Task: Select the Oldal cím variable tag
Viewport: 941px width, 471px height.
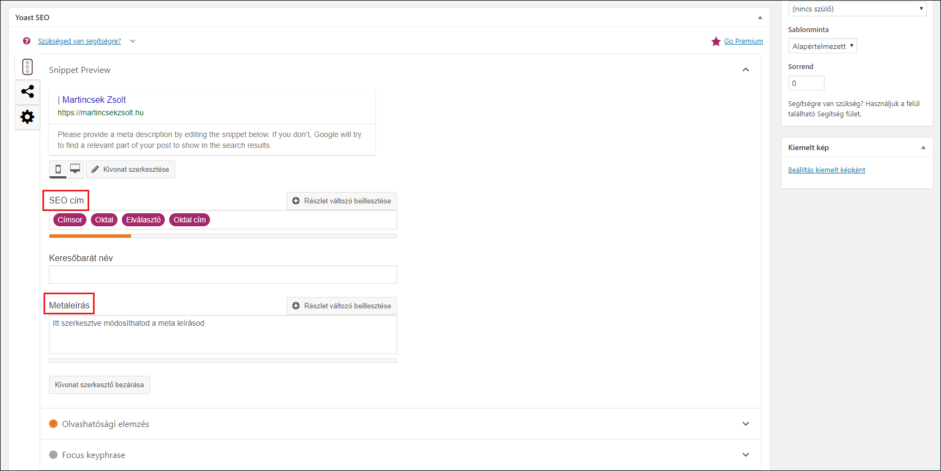Action: pyautogui.click(x=189, y=220)
